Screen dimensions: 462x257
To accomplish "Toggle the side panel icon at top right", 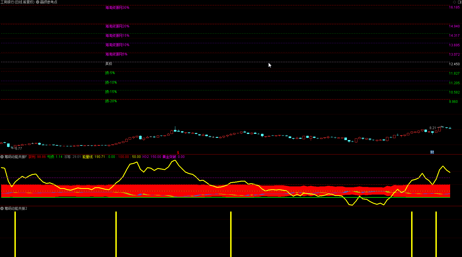I will click(459, 2).
